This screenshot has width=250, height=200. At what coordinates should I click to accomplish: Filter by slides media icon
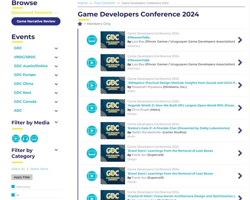pyautogui.click(x=34, y=138)
